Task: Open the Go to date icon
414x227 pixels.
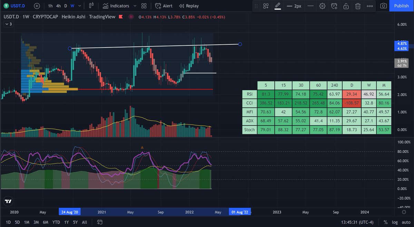Action: (99, 222)
